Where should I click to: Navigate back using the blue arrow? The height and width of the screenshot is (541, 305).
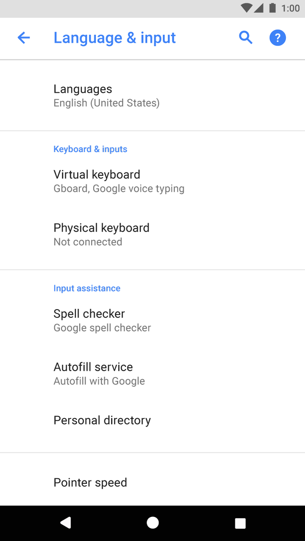coord(24,38)
